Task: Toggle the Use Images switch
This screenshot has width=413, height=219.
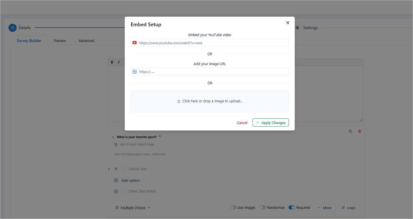Action: [233, 208]
